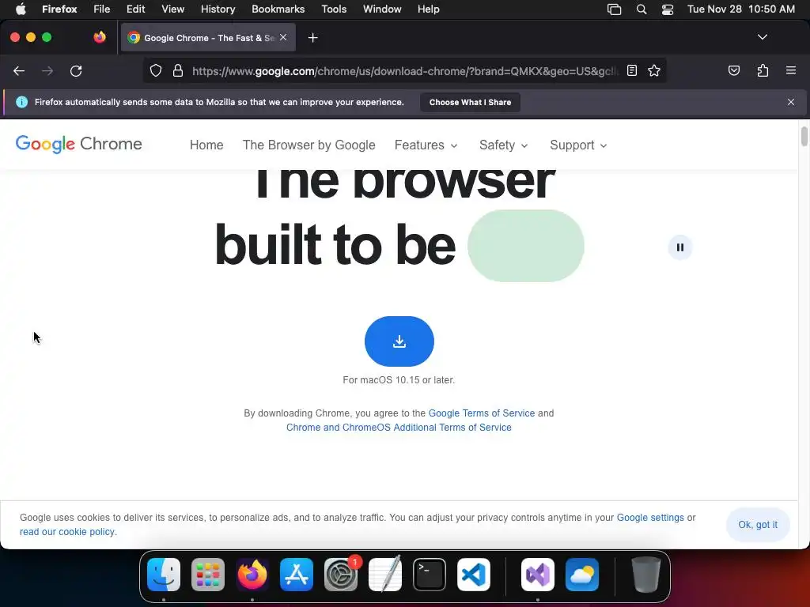The height and width of the screenshot is (607, 810).
Task: Open Google Terms of Service link
Action: pyautogui.click(x=482, y=413)
